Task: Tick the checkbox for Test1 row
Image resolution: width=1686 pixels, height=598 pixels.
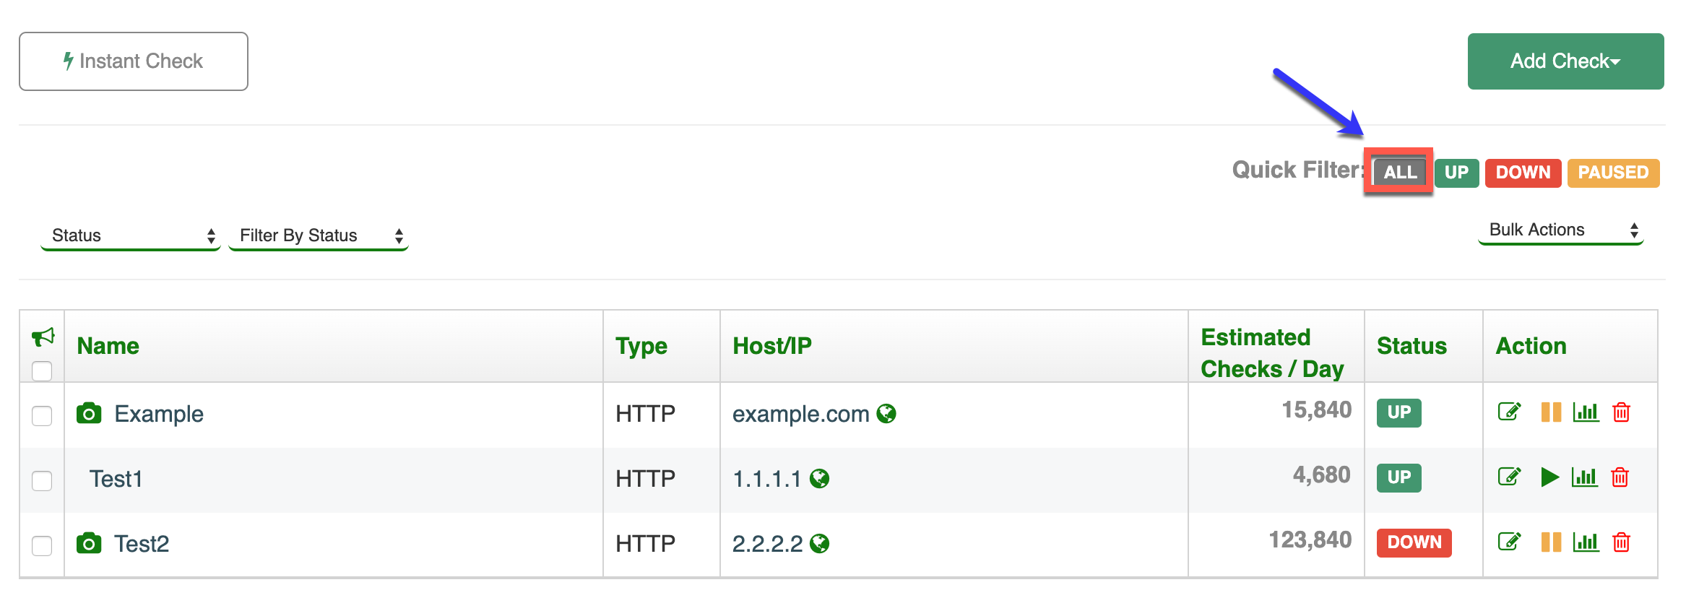Action: [42, 480]
